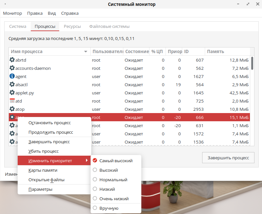Click the alsactl process gear icon
Viewport: 262px width, 214px height.
[12, 85]
